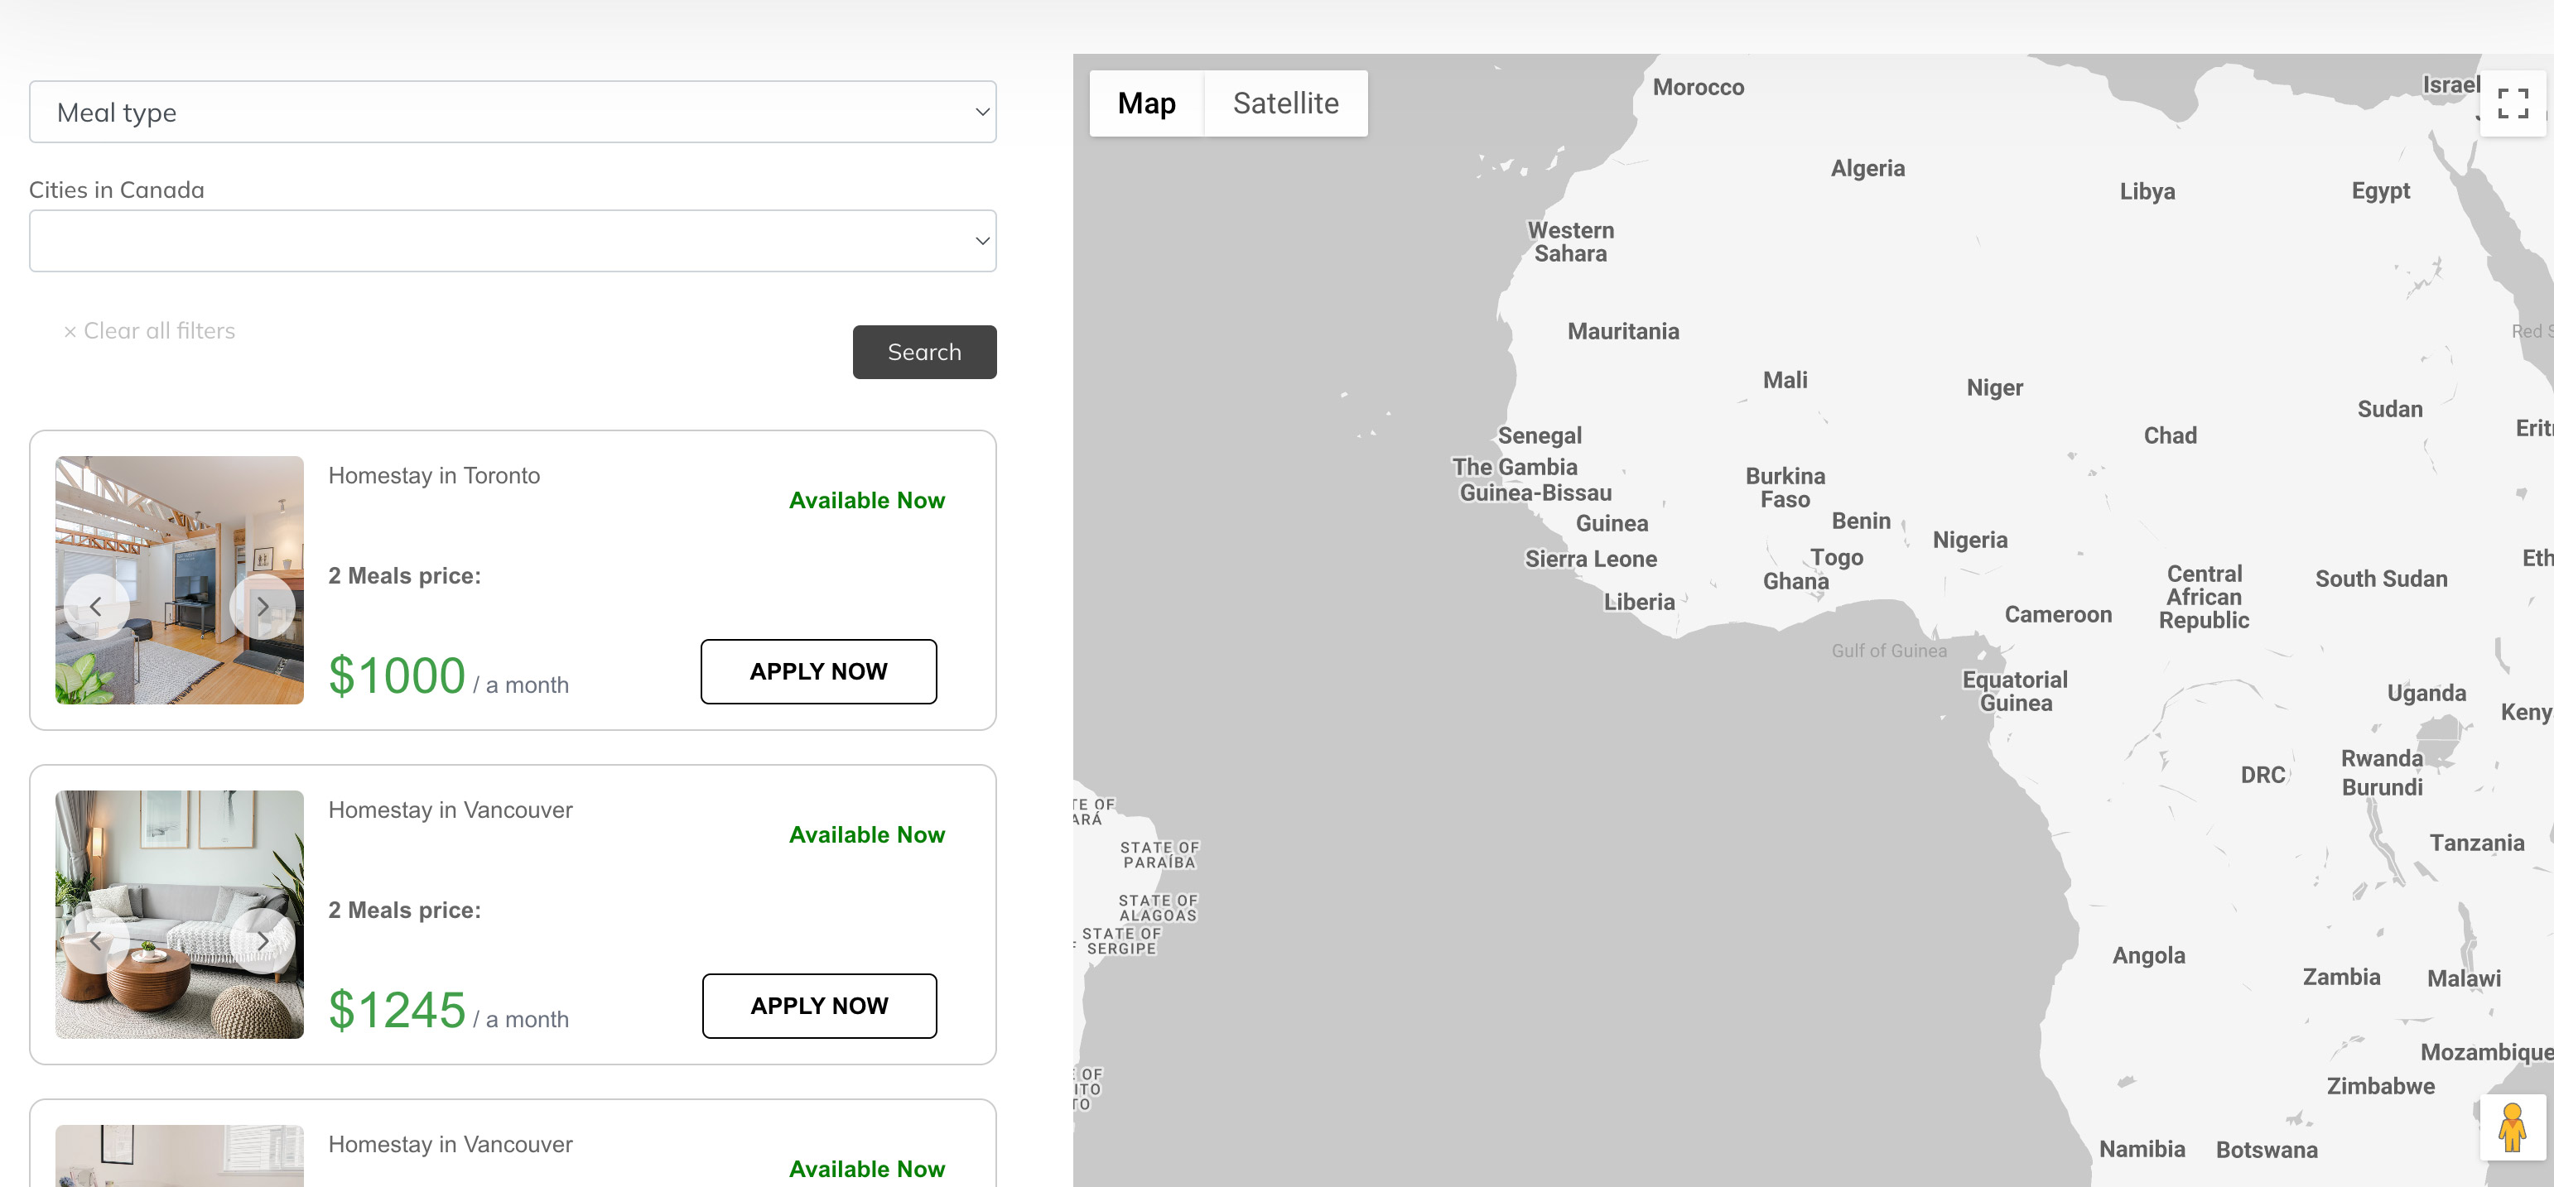Click the Mali label on the map

click(x=1785, y=381)
